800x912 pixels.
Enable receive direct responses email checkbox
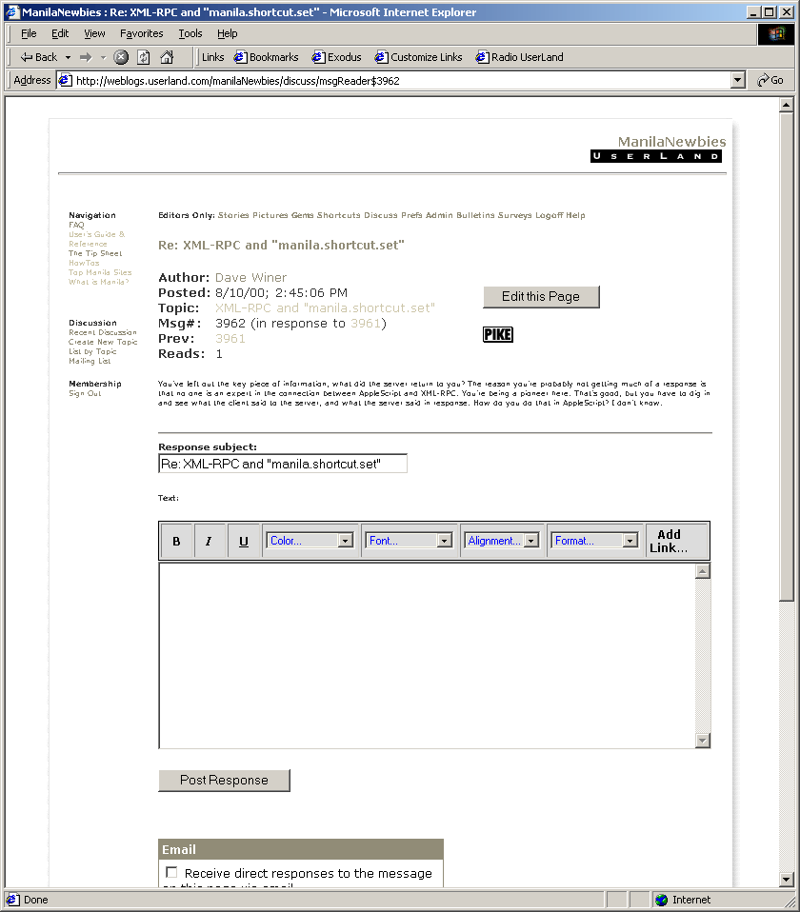click(171, 872)
